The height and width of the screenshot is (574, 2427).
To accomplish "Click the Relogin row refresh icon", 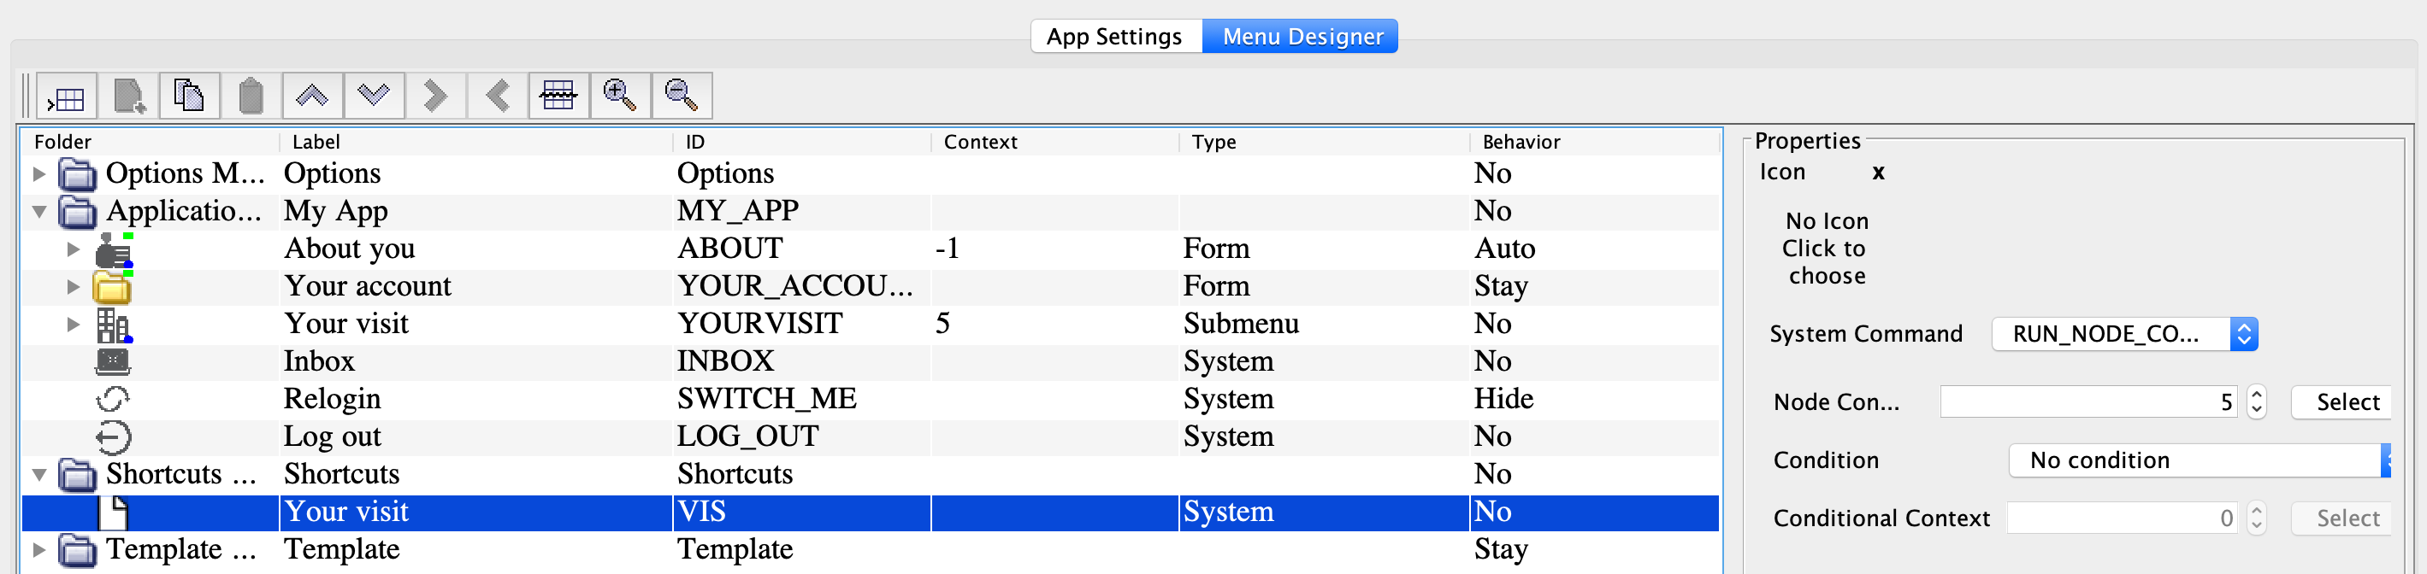I will (113, 399).
